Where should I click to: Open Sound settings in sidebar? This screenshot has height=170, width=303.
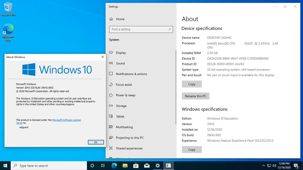(x=120, y=63)
